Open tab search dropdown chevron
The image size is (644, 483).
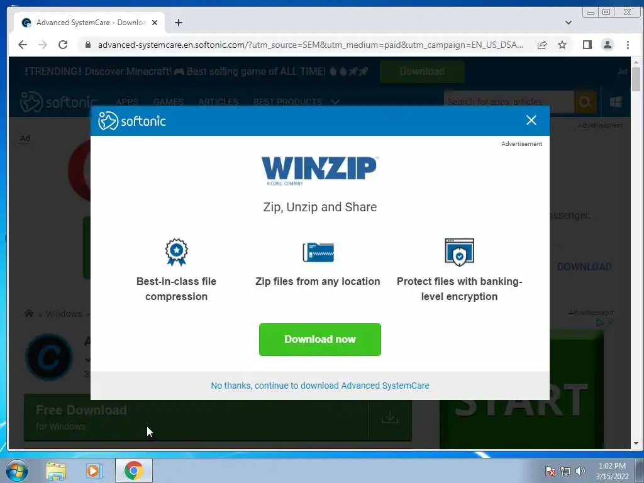pyautogui.click(x=569, y=23)
